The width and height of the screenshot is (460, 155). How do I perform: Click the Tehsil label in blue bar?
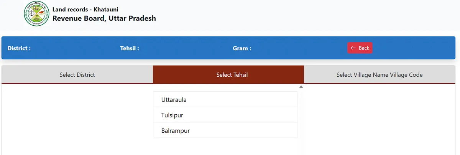(x=130, y=48)
